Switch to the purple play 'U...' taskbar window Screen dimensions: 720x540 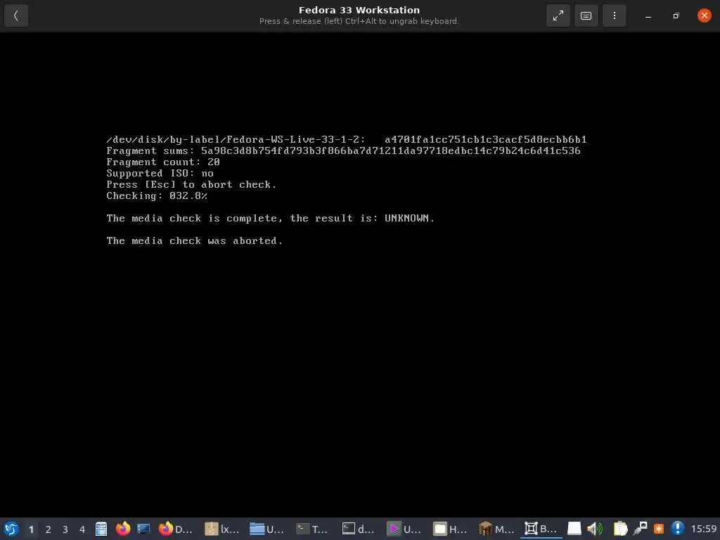(404, 529)
